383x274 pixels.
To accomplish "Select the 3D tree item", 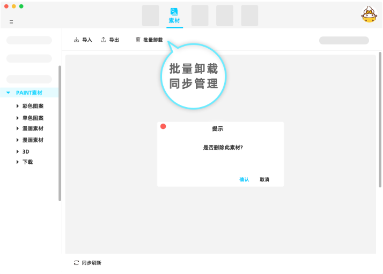I will point(26,151).
